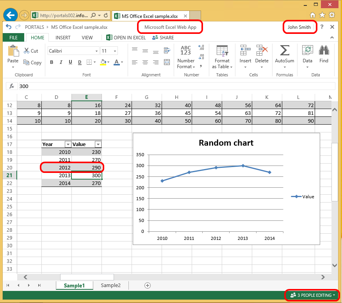Toggle Double Underline formatting
342x303 pixels.
80,62
